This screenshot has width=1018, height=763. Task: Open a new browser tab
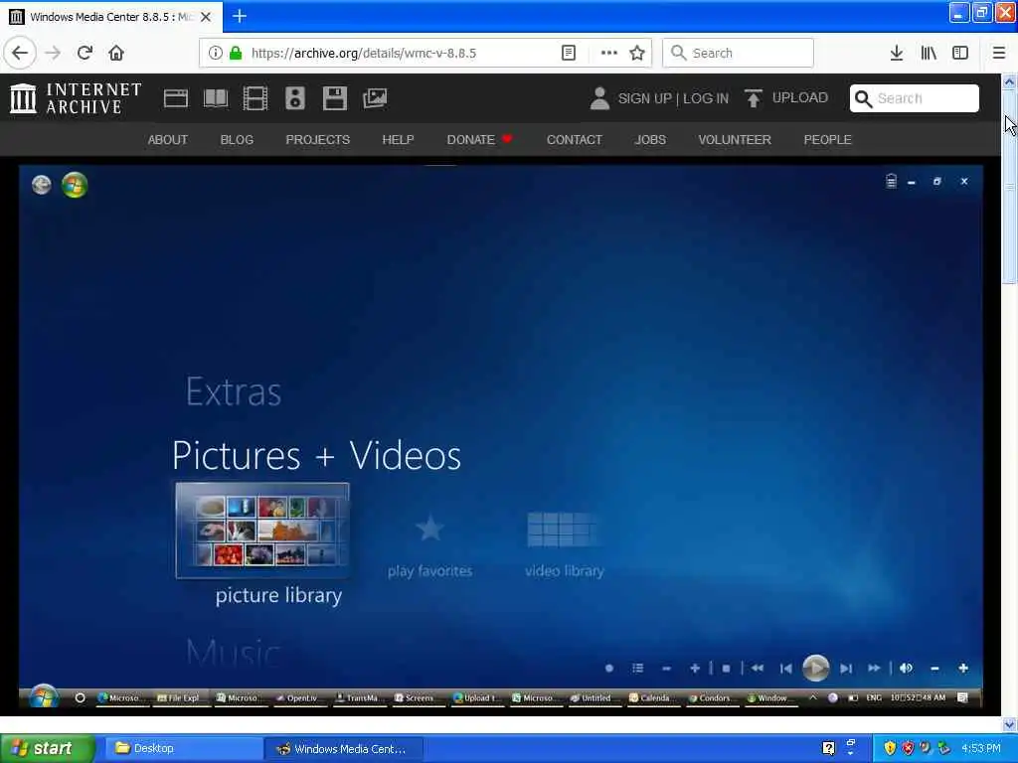tap(240, 16)
